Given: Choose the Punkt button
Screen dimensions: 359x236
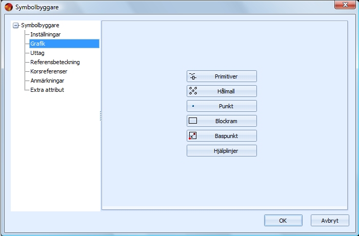Looking at the screenshot, I should 222,106.
